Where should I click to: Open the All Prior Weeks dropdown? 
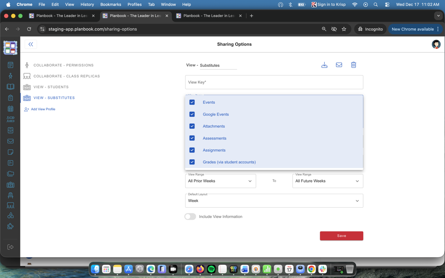click(220, 181)
